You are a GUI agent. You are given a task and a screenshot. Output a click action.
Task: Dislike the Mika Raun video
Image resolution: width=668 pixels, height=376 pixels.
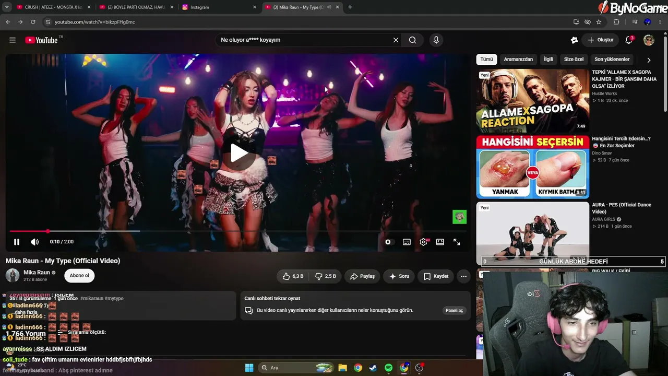326,276
